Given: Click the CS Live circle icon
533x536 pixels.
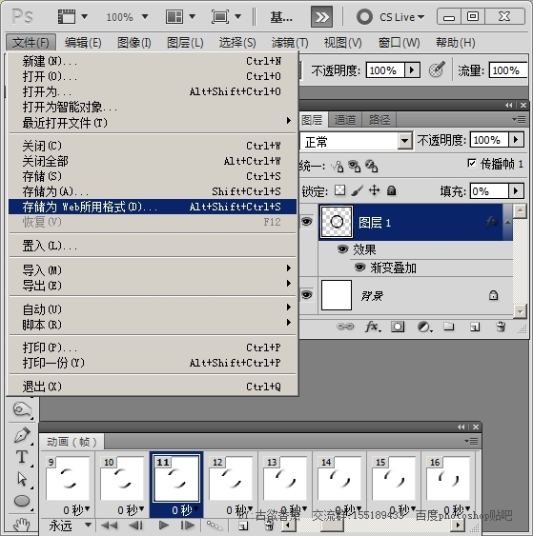Looking at the screenshot, I should 364,17.
